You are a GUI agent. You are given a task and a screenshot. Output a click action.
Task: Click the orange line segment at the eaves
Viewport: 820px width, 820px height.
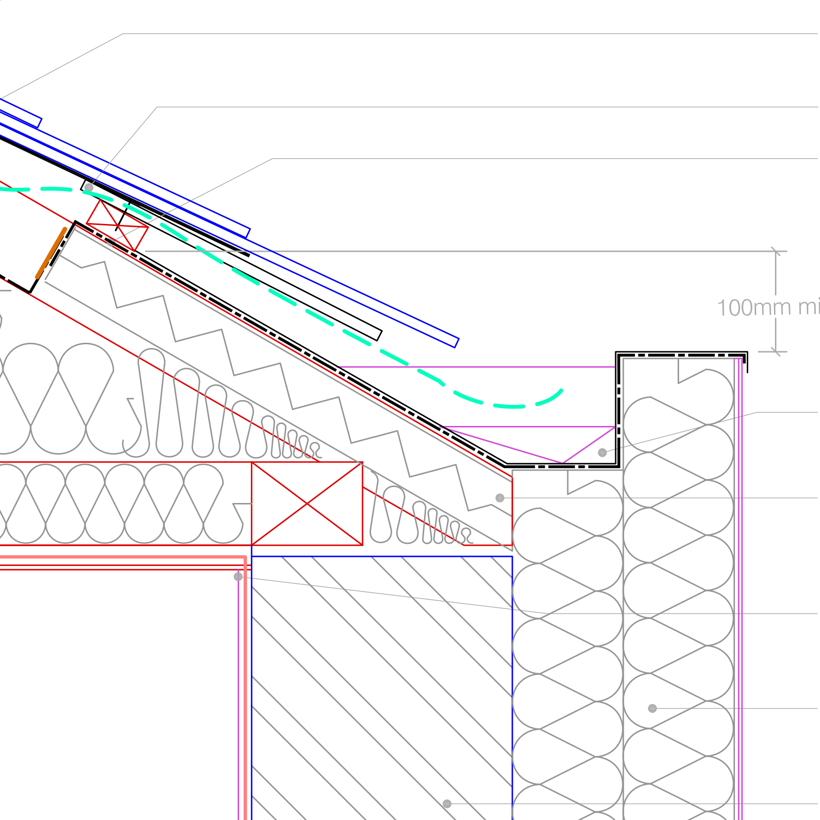(51, 254)
